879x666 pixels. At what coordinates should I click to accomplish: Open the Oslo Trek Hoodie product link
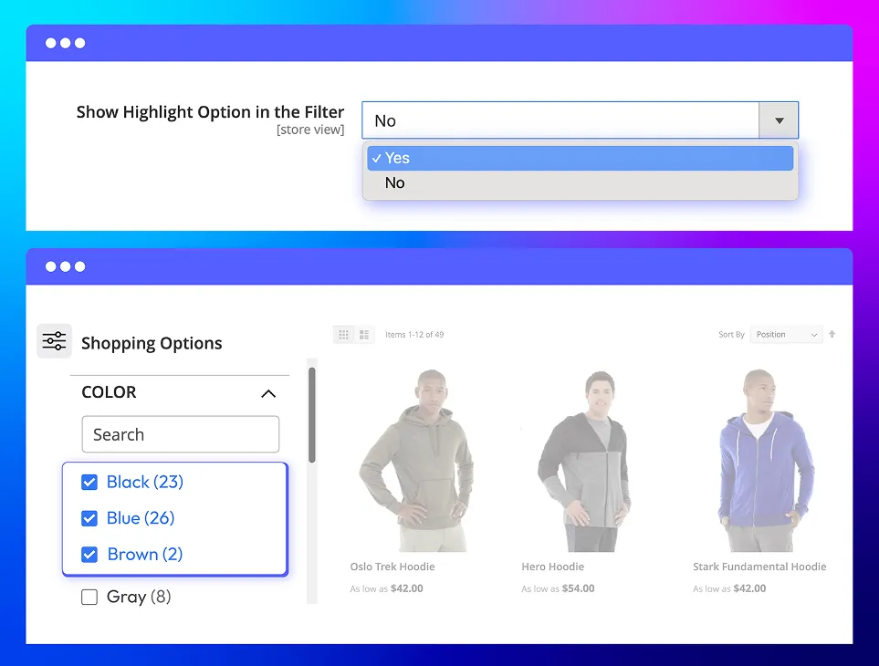[392, 567]
